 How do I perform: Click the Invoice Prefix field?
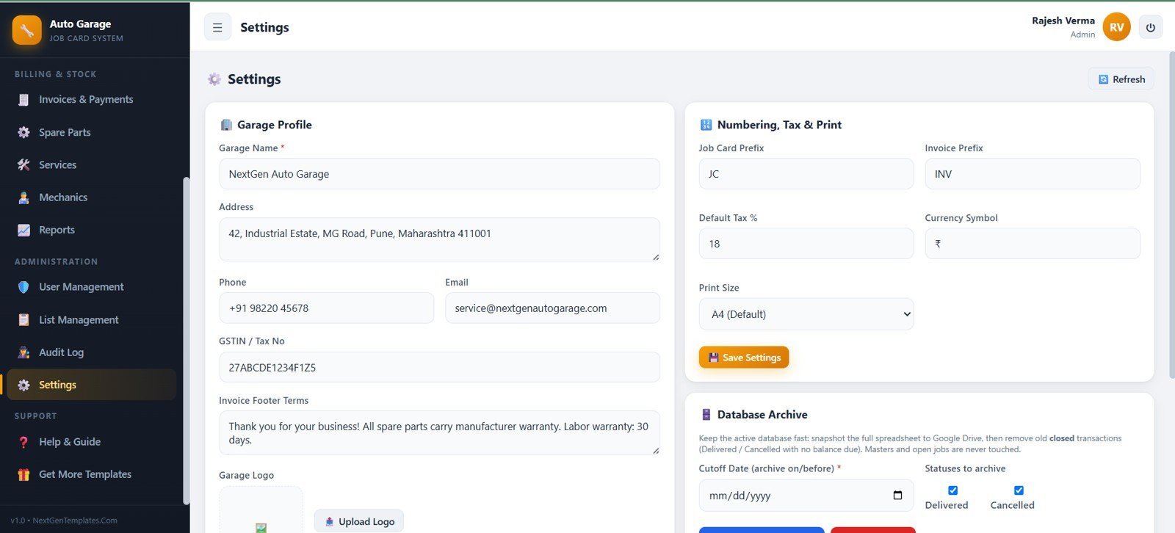(1033, 174)
